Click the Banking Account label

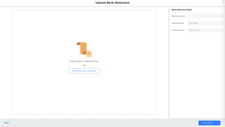178,16
